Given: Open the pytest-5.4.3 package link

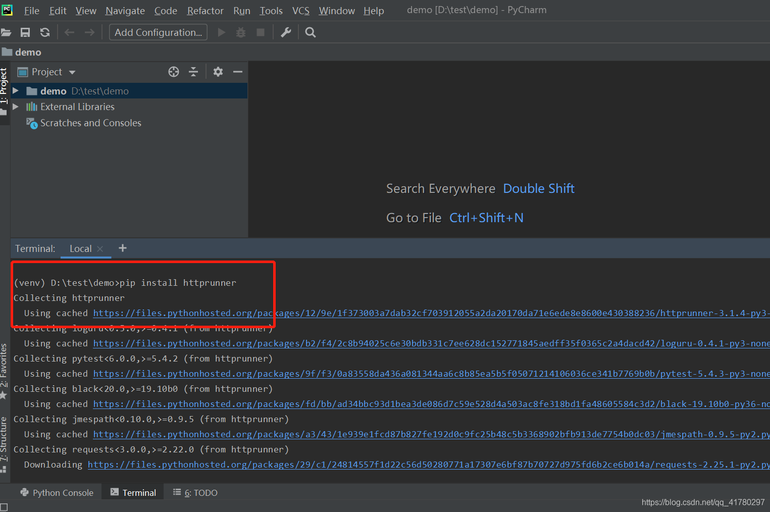Looking at the screenshot, I should pos(431,374).
